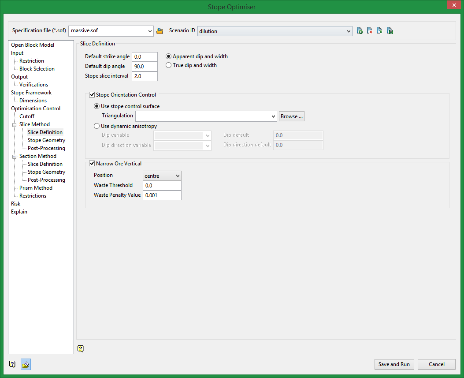Click the help icon below the settings panel

[x=80, y=348]
